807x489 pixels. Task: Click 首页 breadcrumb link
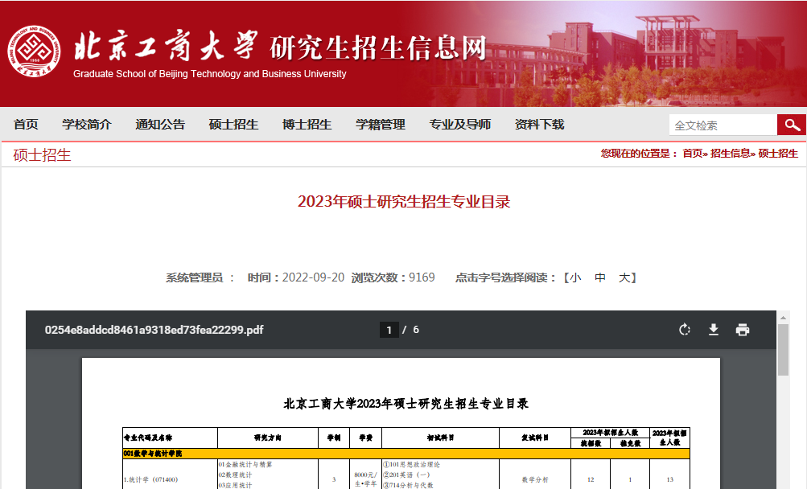692,154
